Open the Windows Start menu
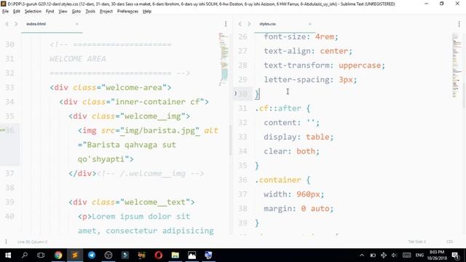Image resolution: width=466 pixels, height=262 pixels. pyautogui.click(x=8, y=255)
